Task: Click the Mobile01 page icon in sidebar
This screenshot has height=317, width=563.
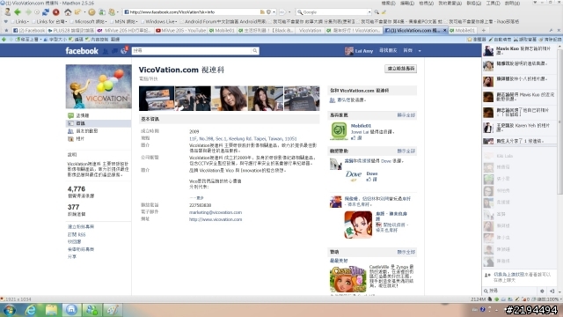Action: coord(339,130)
